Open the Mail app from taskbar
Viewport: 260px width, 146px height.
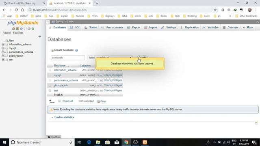coord(117,142)
